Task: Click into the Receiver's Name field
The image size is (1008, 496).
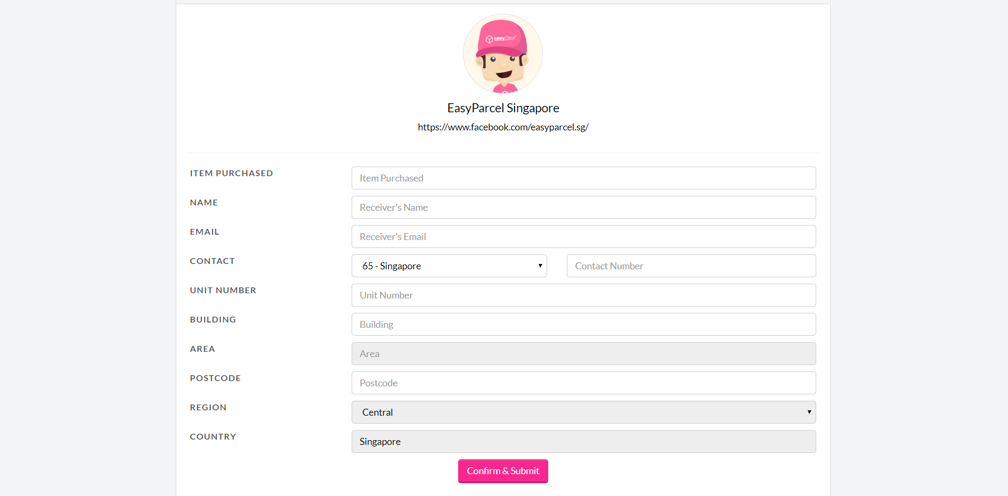Action: coord(583,208)
